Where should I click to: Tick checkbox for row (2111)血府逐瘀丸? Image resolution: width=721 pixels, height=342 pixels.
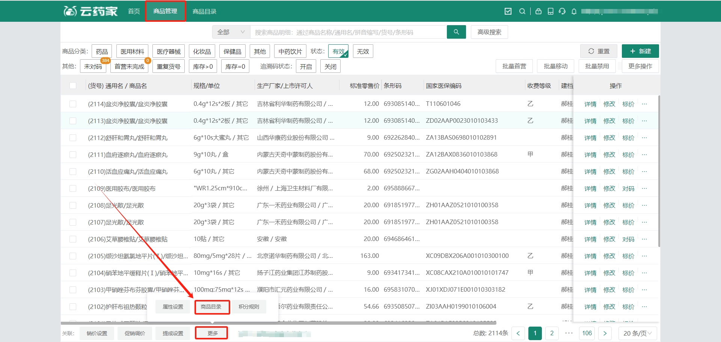pyautogui.click(x=73, y=155)
